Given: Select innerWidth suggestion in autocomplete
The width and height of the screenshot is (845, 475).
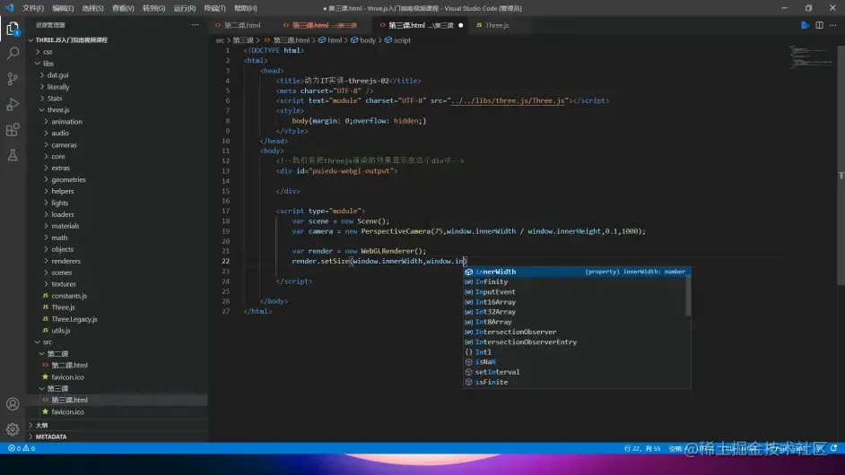Looking at the screenshot, I should tap(577, 272).
